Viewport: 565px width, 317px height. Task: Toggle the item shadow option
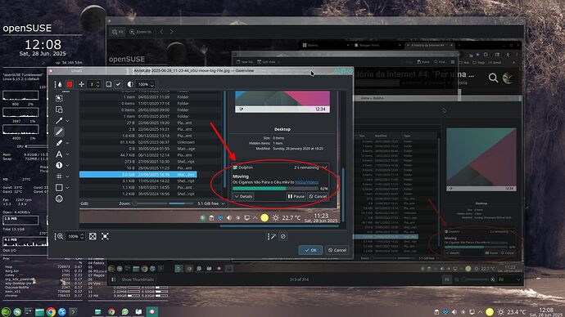pyautogui.click(x=108, y=84)
